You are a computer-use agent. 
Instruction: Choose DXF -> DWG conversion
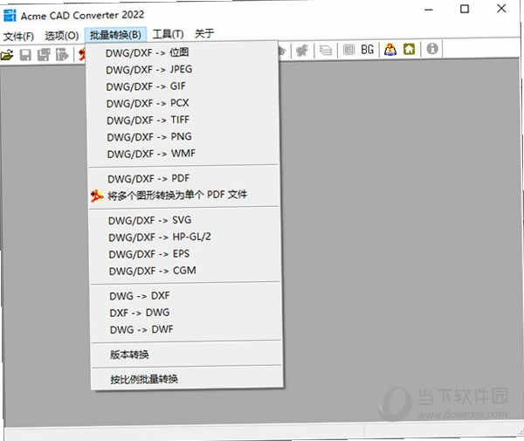tap(185, 313)
